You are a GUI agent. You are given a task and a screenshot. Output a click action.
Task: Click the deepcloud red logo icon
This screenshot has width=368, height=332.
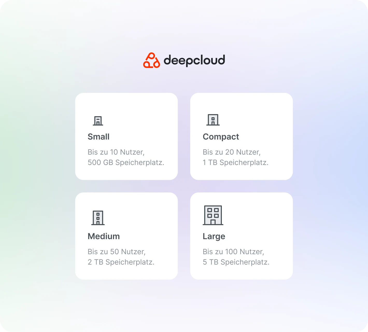click(x=152, y=60)
